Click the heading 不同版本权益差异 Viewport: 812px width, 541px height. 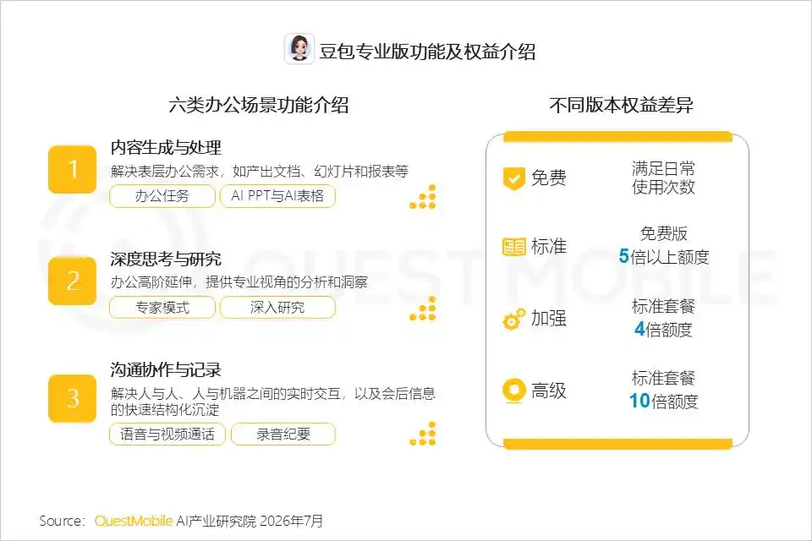click(621, 105)
